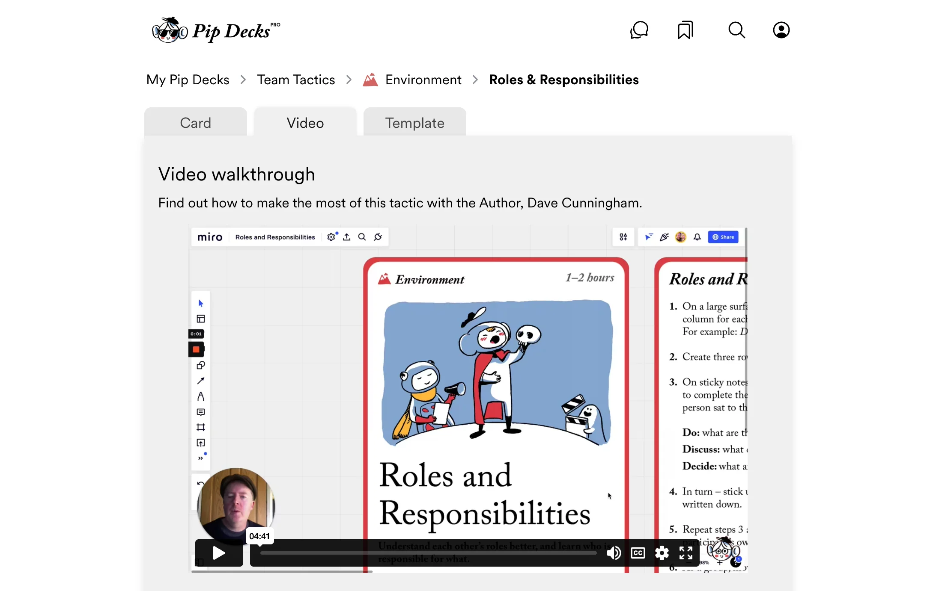Select the Miro frame tool
The width and height of the screenshot is (936, 591).
click(x=200, y=427)
